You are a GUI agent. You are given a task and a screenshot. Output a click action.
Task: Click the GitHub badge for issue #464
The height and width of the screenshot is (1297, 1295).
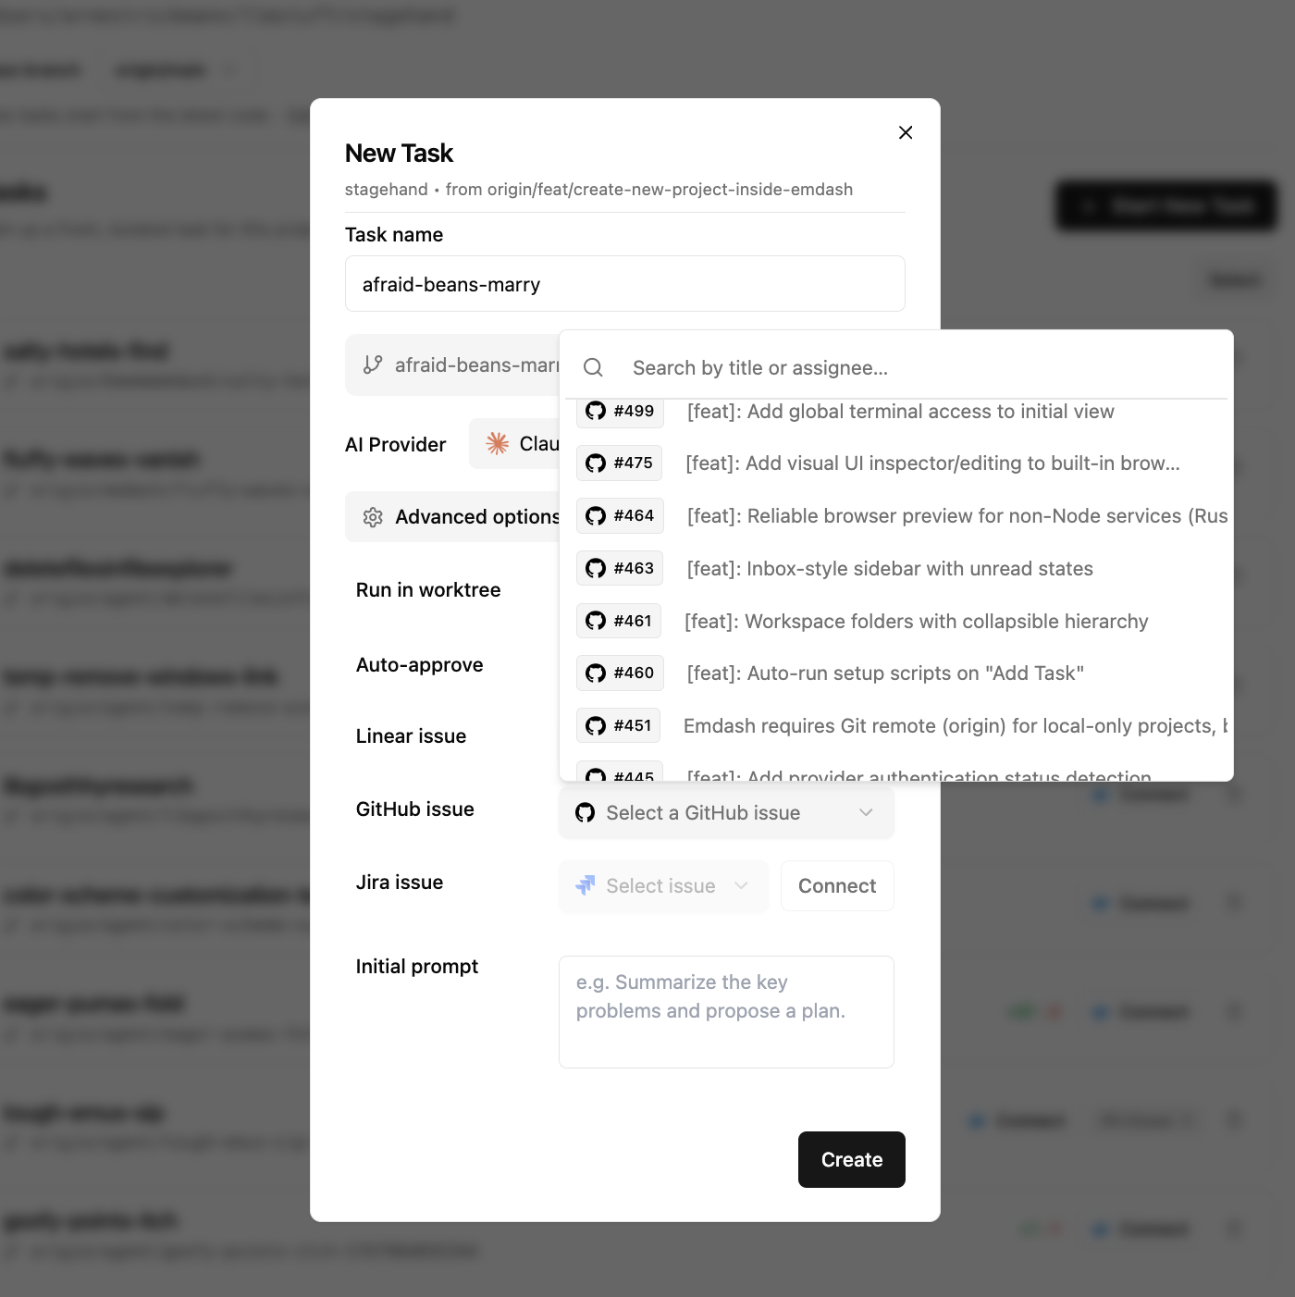click(620, 516)
